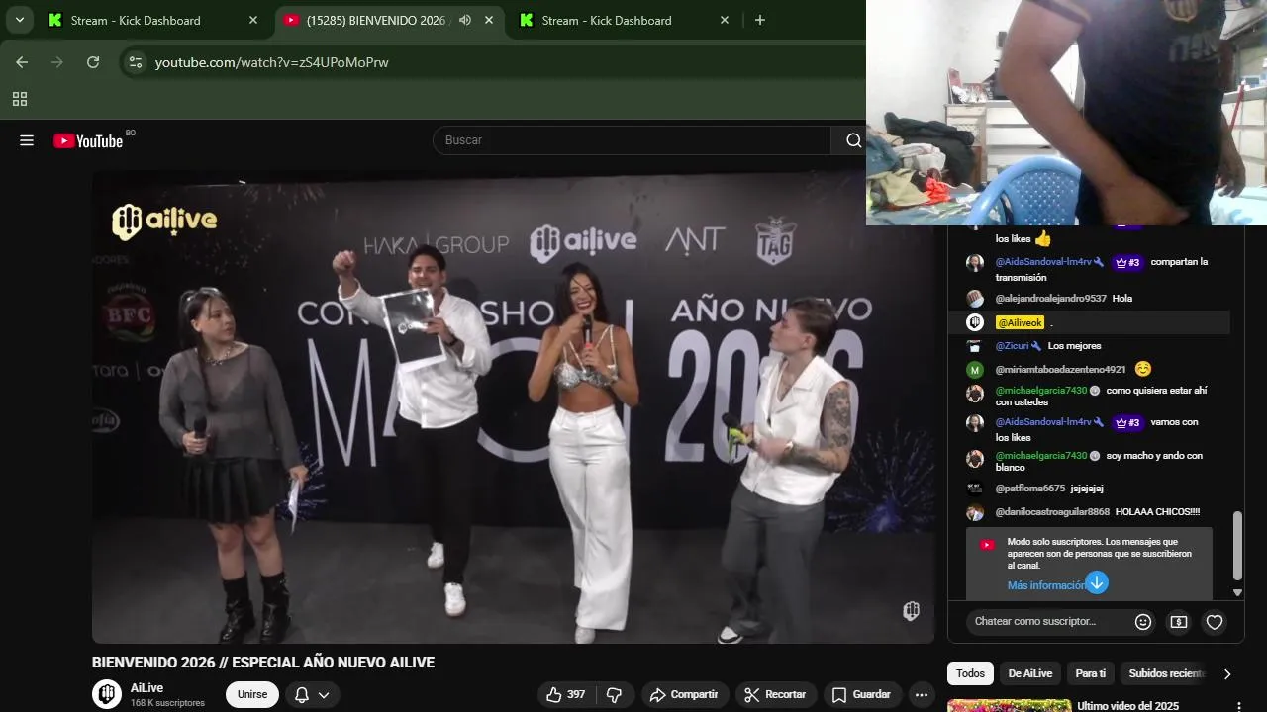Show next filter chips arrow

1227,673
